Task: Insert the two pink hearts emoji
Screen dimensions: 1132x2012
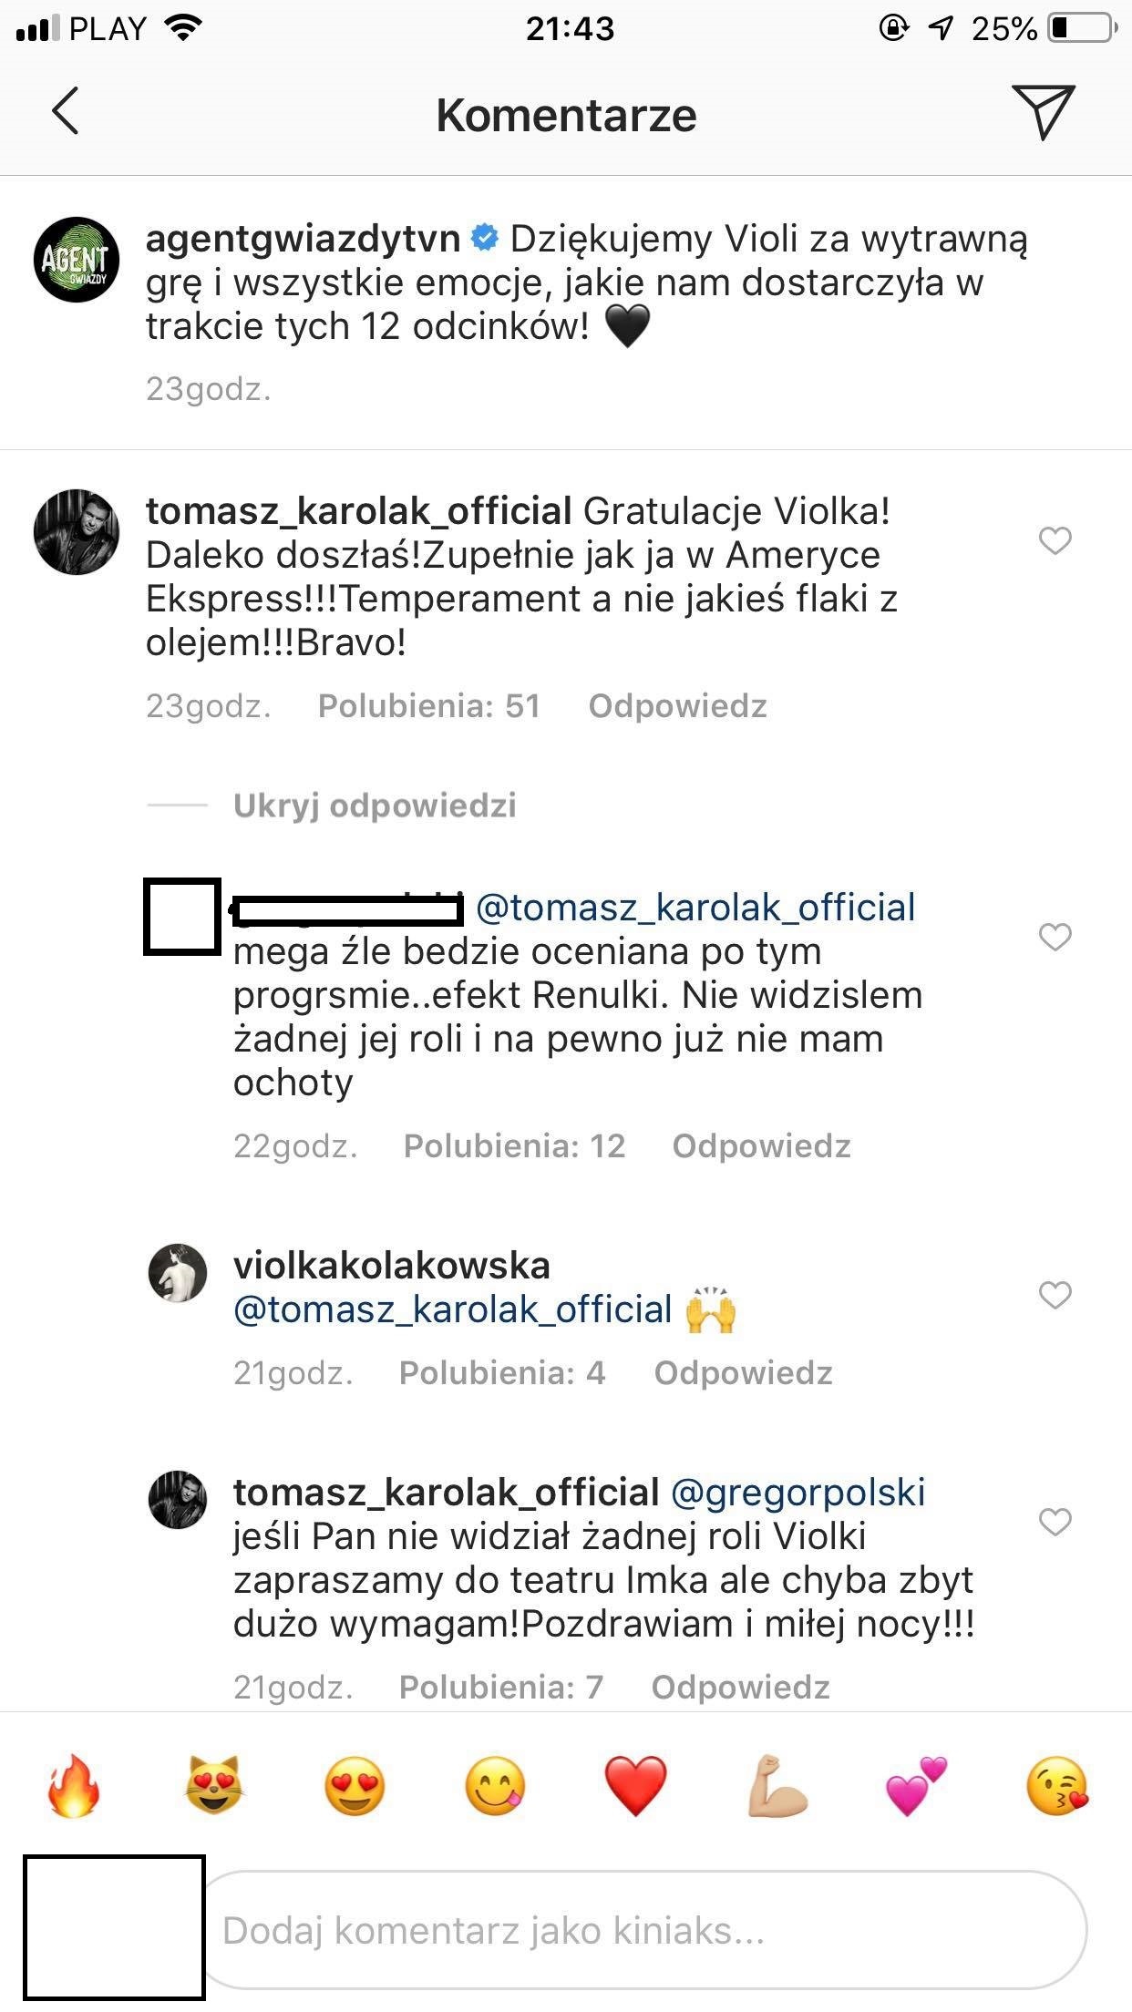Action: [916, 1786]
